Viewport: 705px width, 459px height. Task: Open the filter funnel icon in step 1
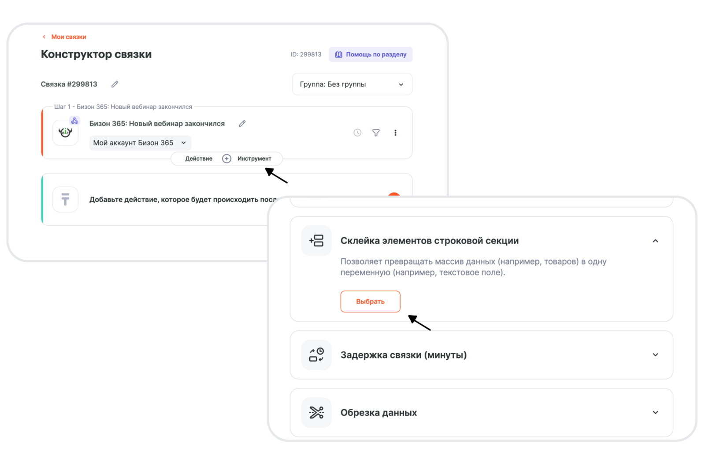coord(376,132)
